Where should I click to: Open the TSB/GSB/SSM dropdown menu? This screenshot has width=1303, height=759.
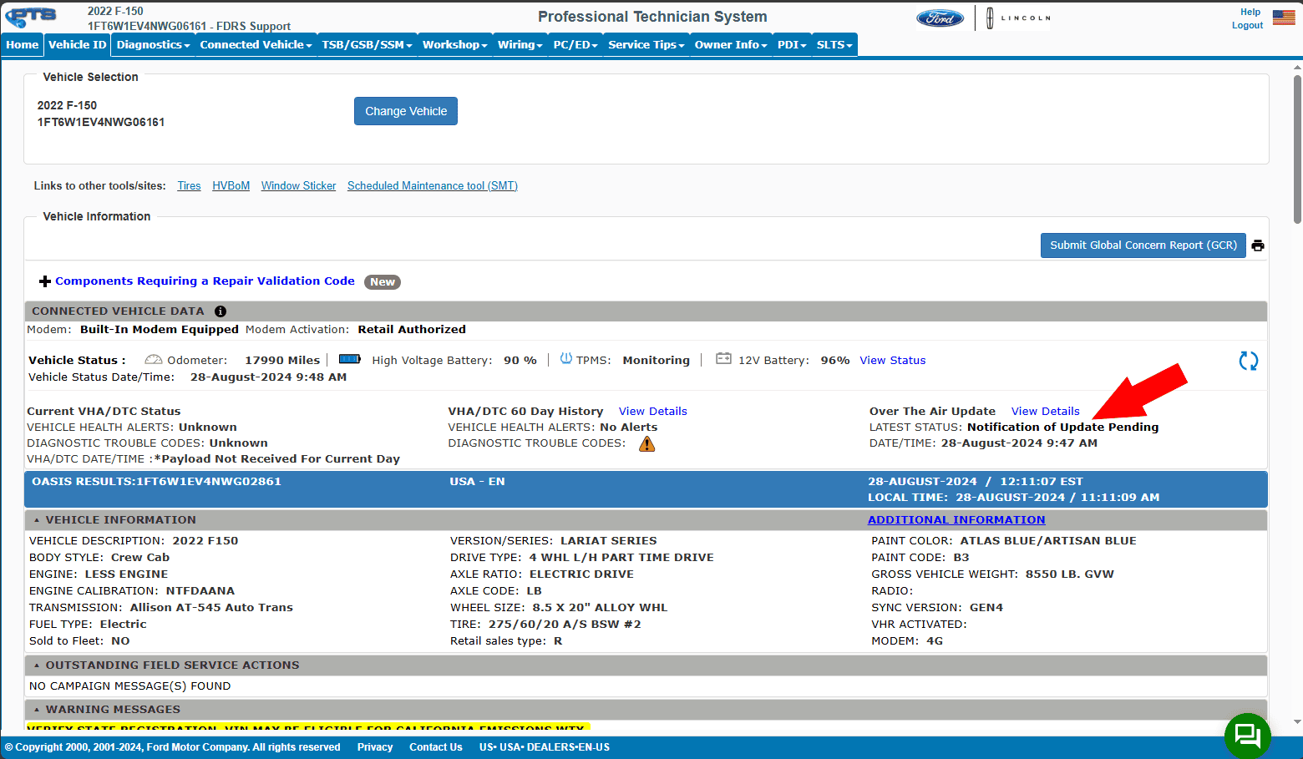coord(368,45)
